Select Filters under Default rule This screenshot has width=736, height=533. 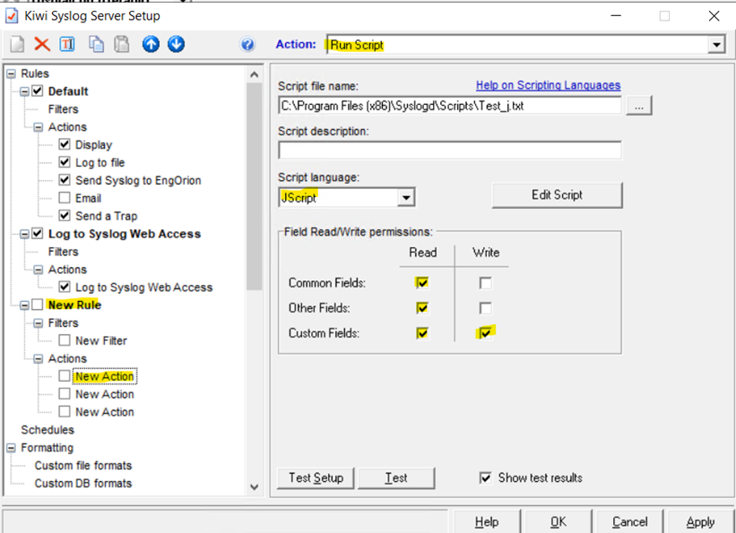pyautogui.click(x=63, y=109)
